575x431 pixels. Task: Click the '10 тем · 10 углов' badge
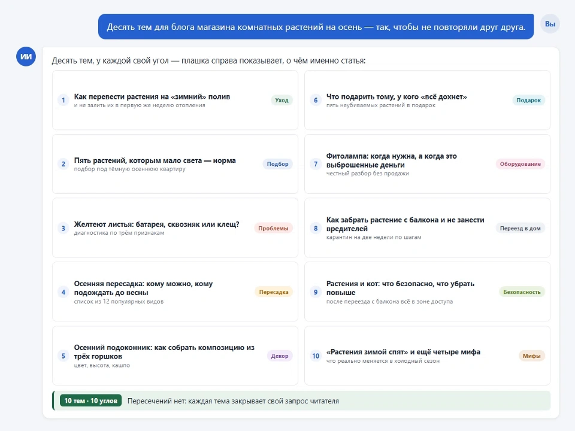pos(90,400)
